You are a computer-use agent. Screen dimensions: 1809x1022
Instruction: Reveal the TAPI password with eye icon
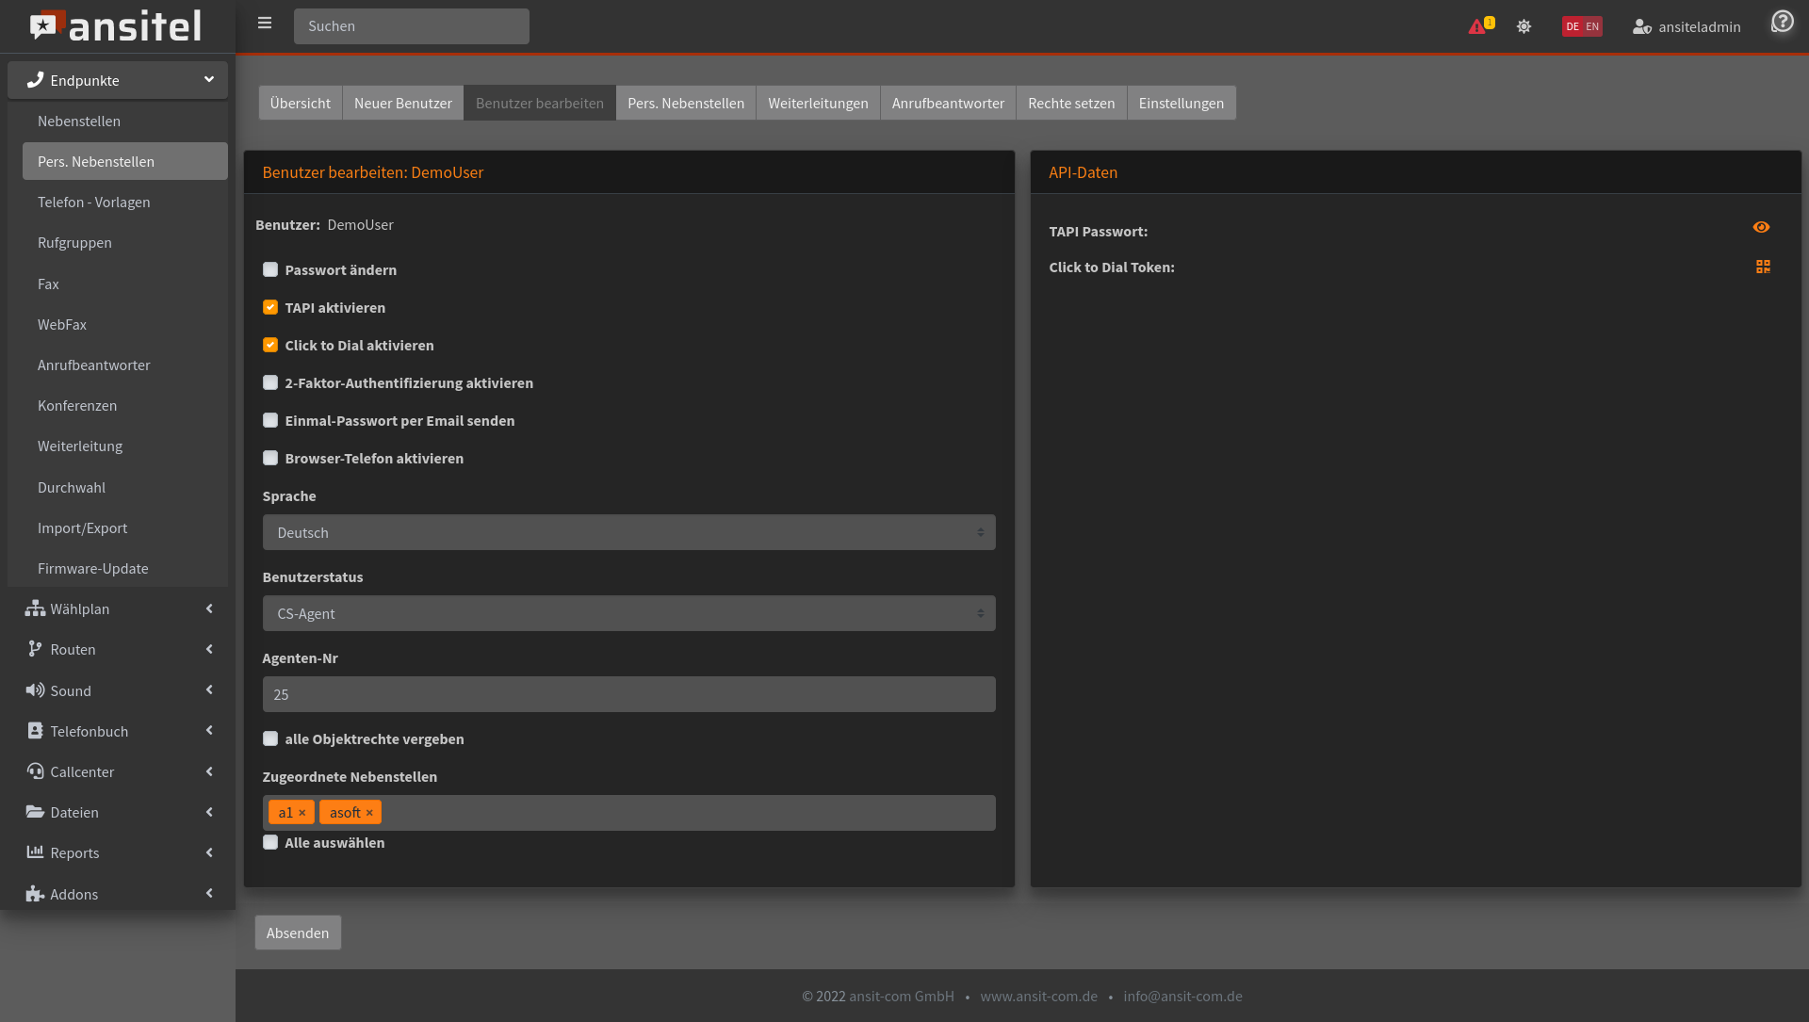[x=1761, y=227]
